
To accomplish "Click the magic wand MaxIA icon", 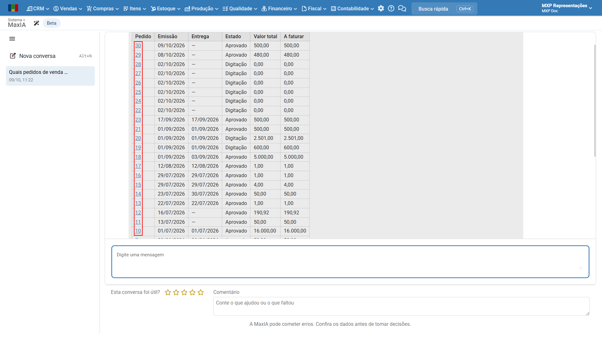I will coord(36,23).
